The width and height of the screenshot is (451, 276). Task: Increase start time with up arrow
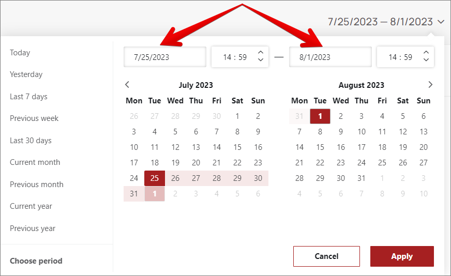pyautogui.click(x=261, y=52)
